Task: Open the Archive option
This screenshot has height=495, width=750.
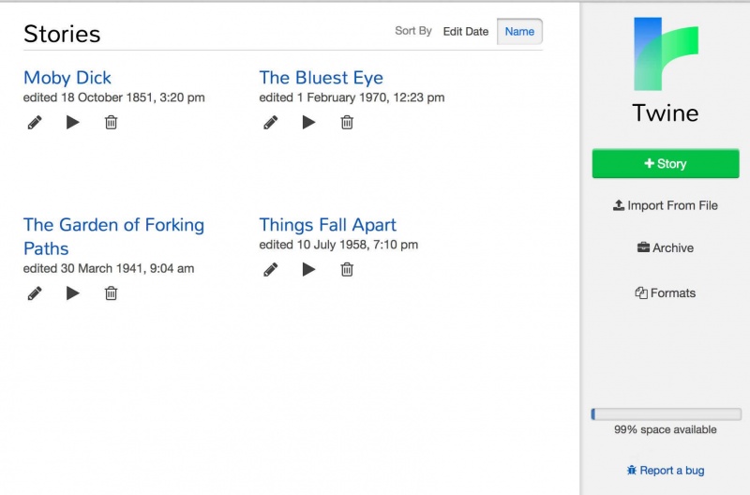Action: [666, 248]
